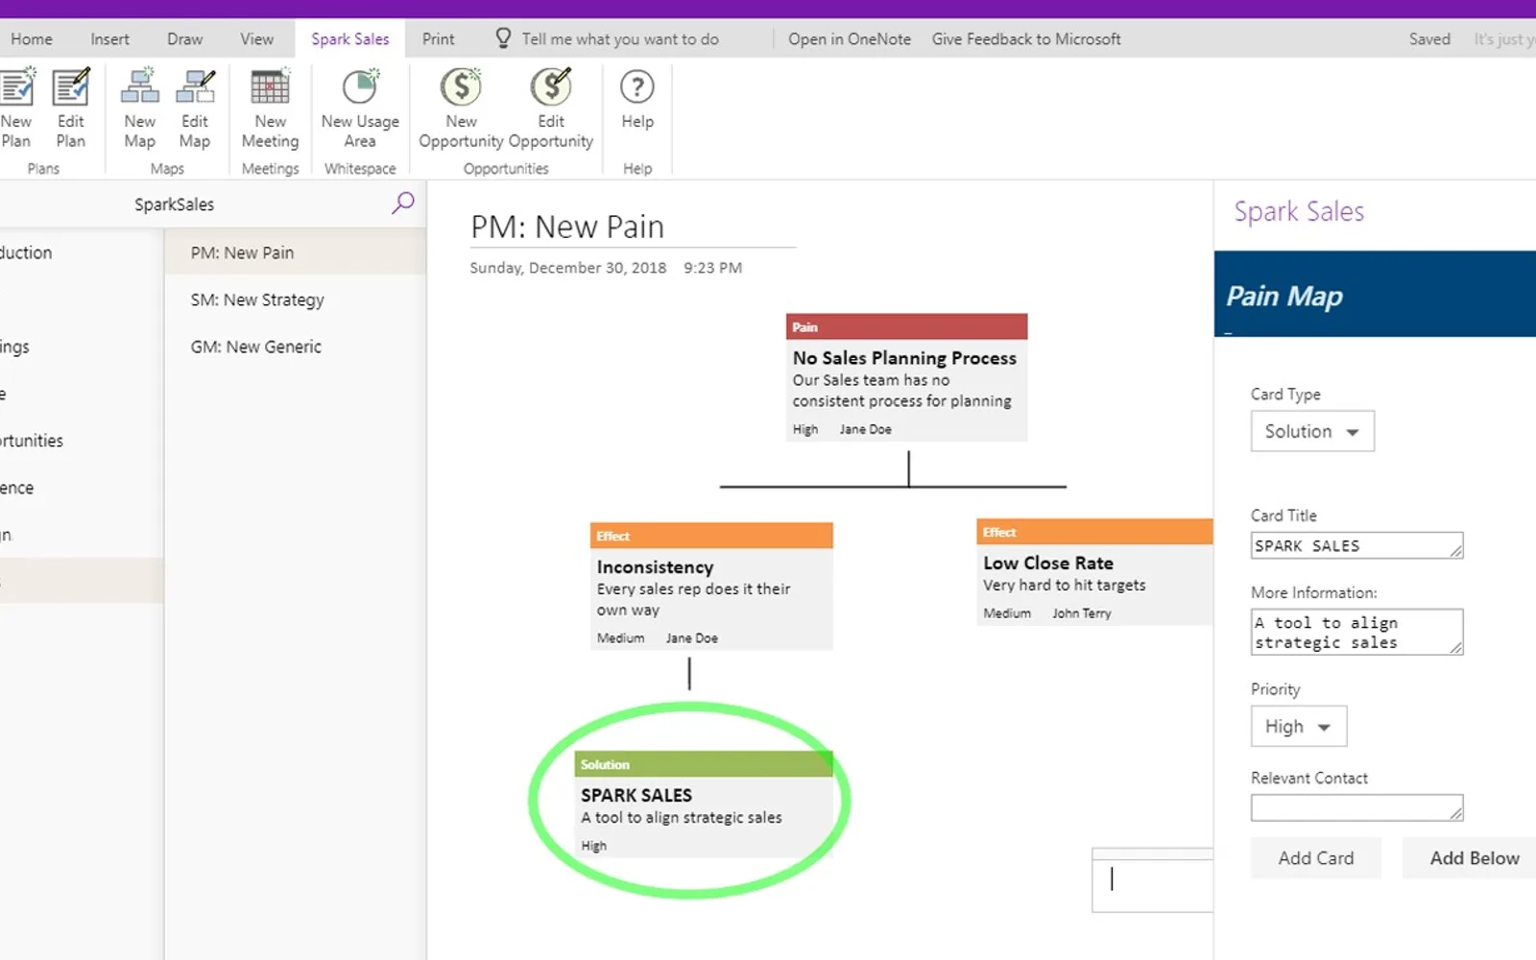This screenshot has width=1536, height=960.
Task: Open the Edit Map tool
Action: 195,108
